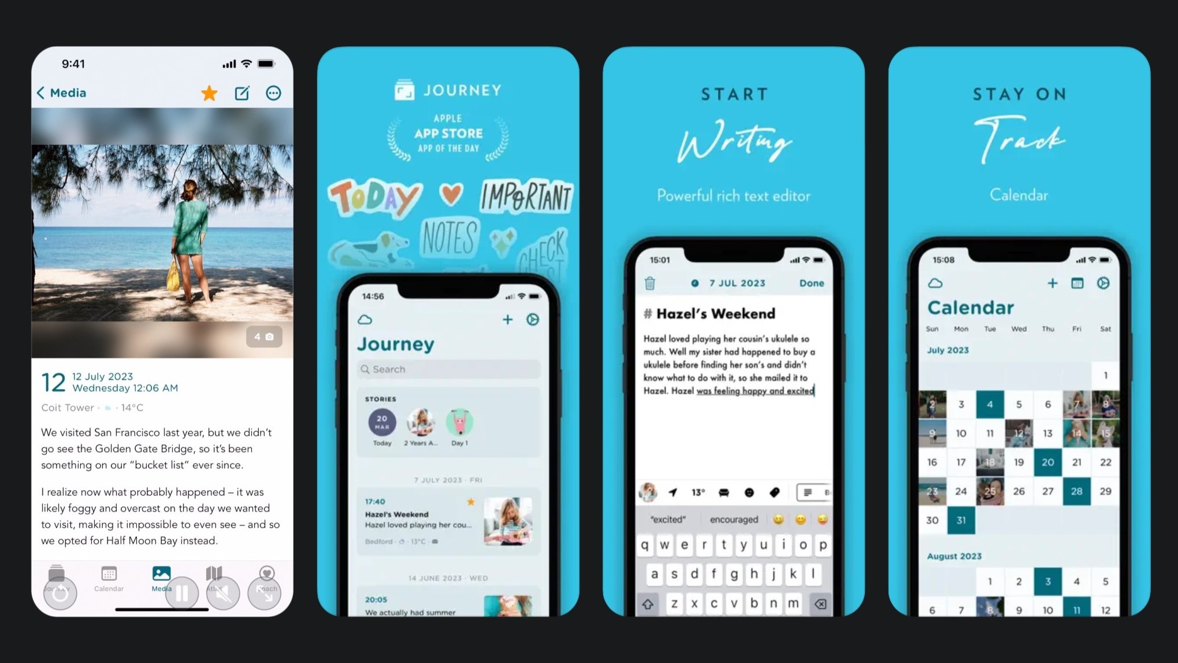The image size is (1178, 663).
Task: Tap the Back arrow to Media section
Action: tap(43, 91)
